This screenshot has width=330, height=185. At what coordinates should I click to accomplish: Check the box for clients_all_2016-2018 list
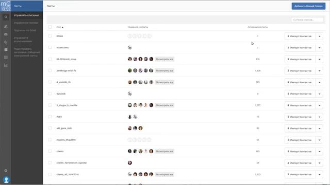(x=50, y=174)
